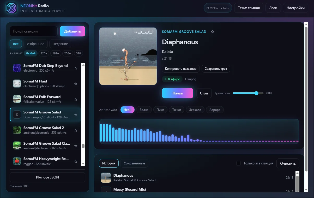
Task: Click 'Messy (Record Mix)' history title
Action: point(130,189)
